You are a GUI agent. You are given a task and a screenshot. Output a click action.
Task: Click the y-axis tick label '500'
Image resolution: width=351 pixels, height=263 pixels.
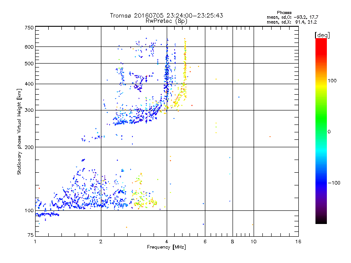click(x=29, y=64)
